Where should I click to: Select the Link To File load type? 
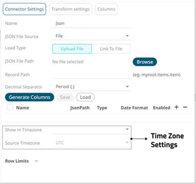[x=111, y=49]
